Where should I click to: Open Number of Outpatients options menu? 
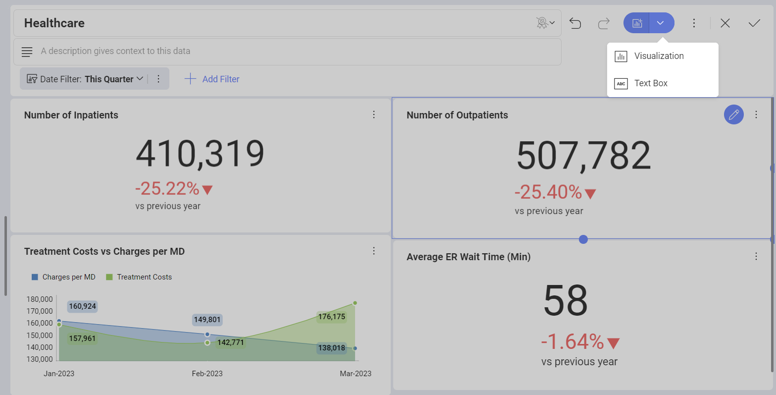[756, 114]
